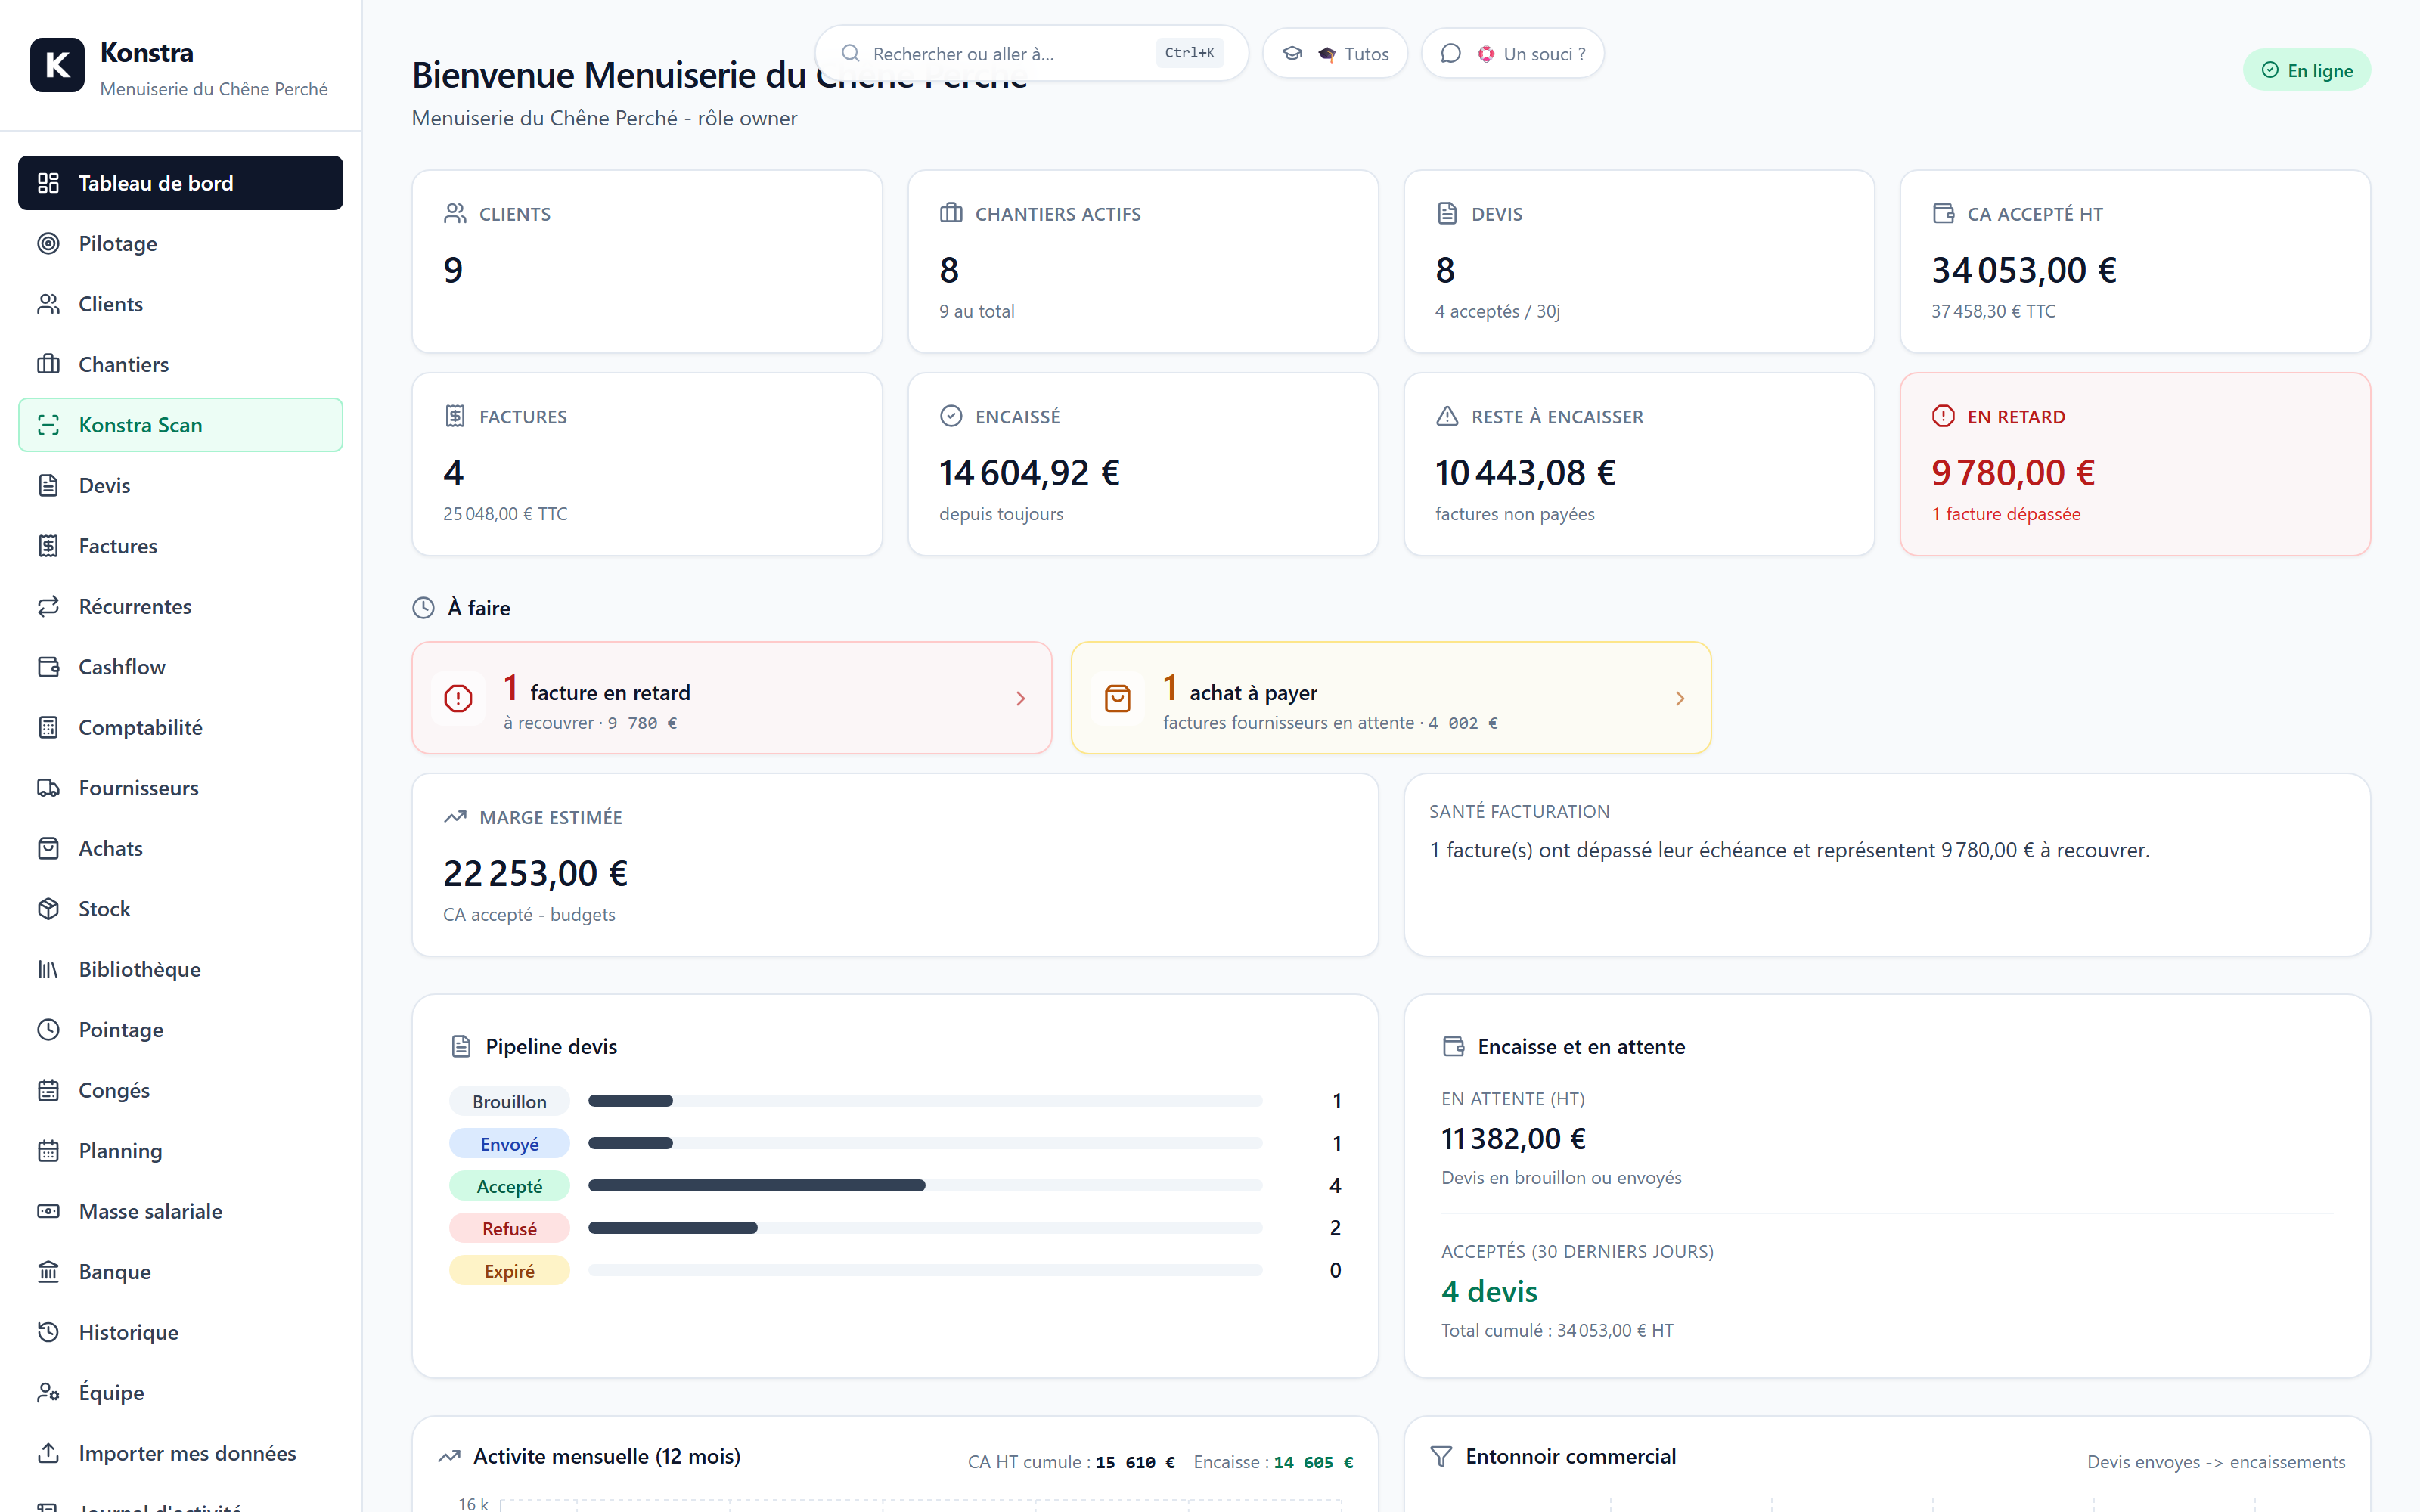Click the Expiré status pill

tap(509, 1271)
